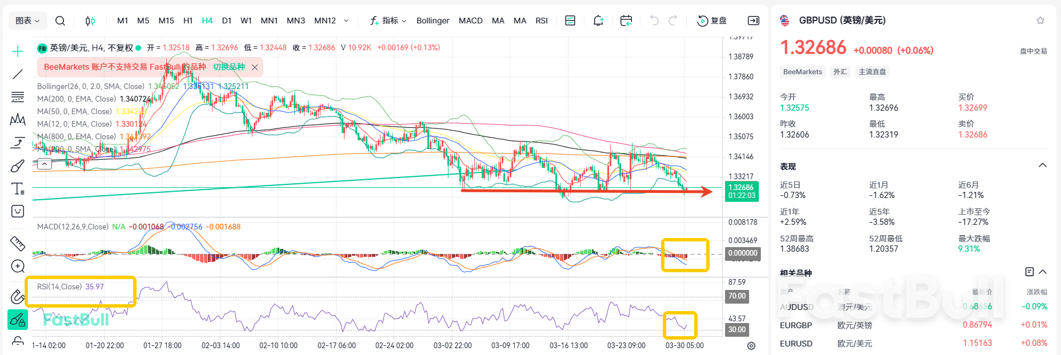
Task: Select the ruler measure tool
Action: pos(18,244)
